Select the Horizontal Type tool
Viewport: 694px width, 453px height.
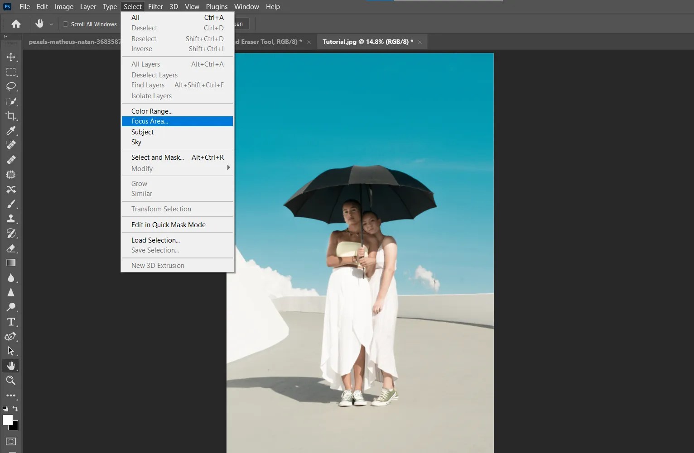point(11,322)
